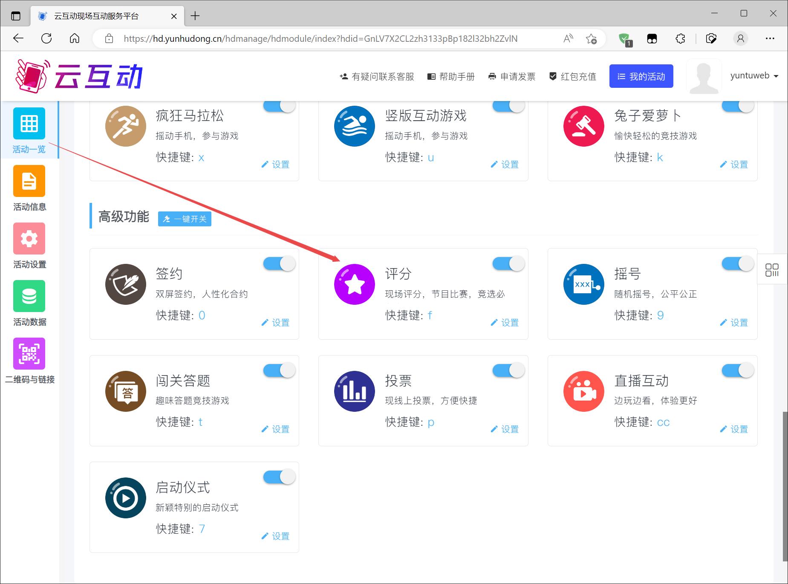Disable the 摇号 feature switch
788x584 pixels.
click(738, 264)
